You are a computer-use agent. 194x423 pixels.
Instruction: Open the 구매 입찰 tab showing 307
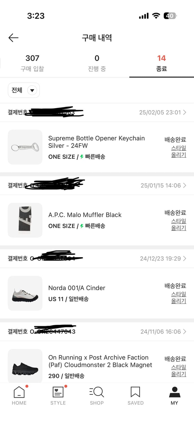pyautogui.click(x=32, y=62)
